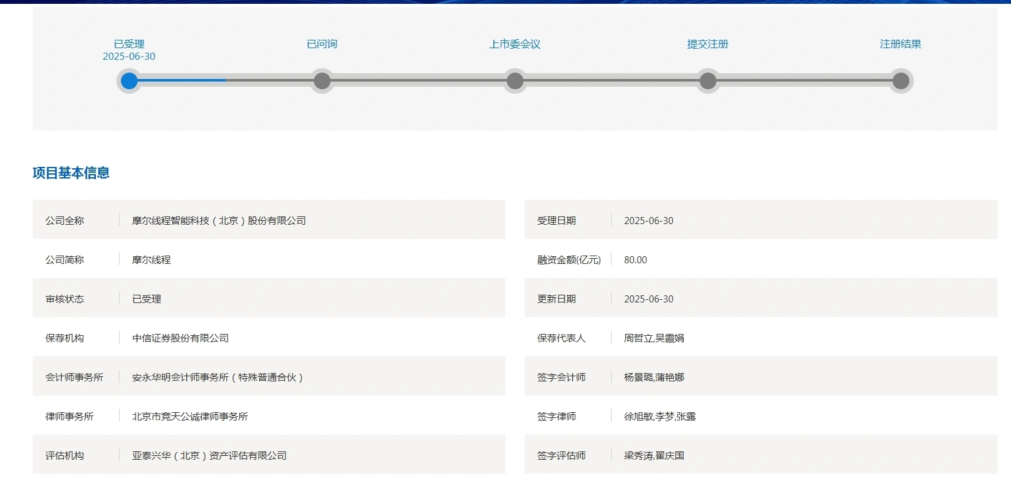
Task: Click the 提交注册 progress step circle
Action: (x=708, y=81)
